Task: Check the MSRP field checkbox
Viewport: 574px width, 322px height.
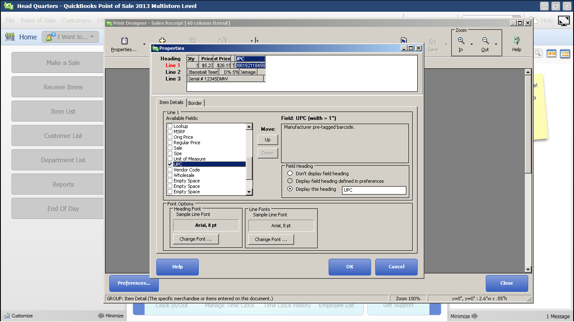Action: (x=170, y=132)
